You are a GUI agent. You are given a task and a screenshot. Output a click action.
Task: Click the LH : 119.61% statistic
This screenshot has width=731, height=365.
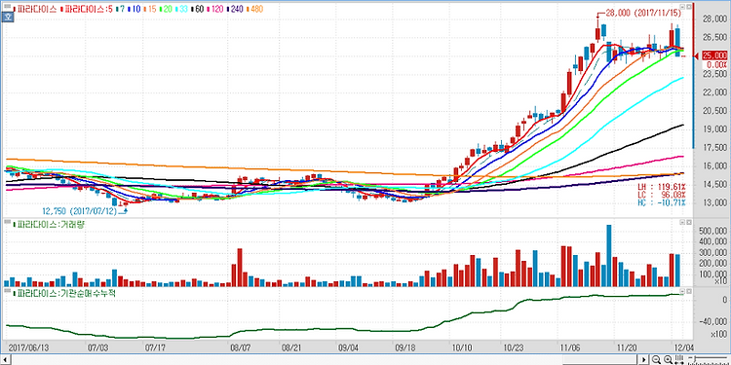(662, 186)
